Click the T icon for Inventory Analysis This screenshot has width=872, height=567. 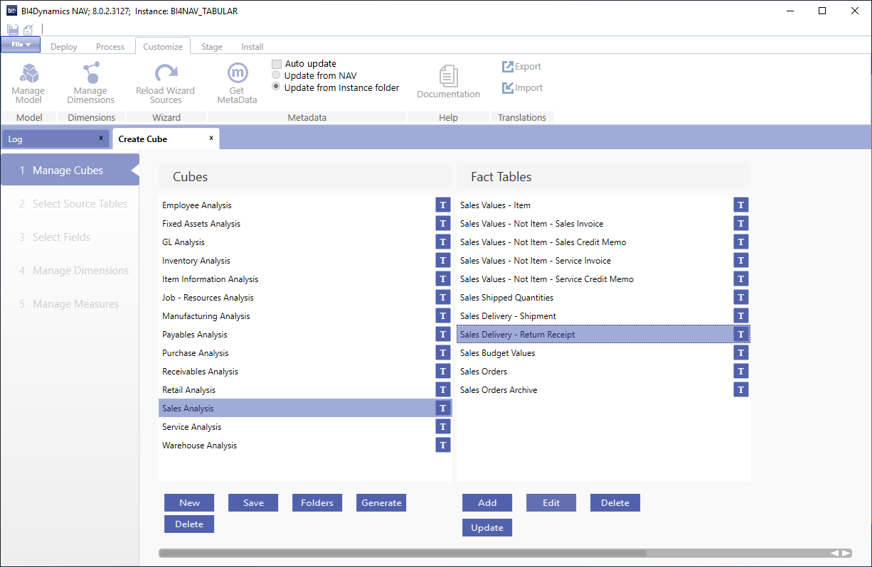click(x=443, y=261)
